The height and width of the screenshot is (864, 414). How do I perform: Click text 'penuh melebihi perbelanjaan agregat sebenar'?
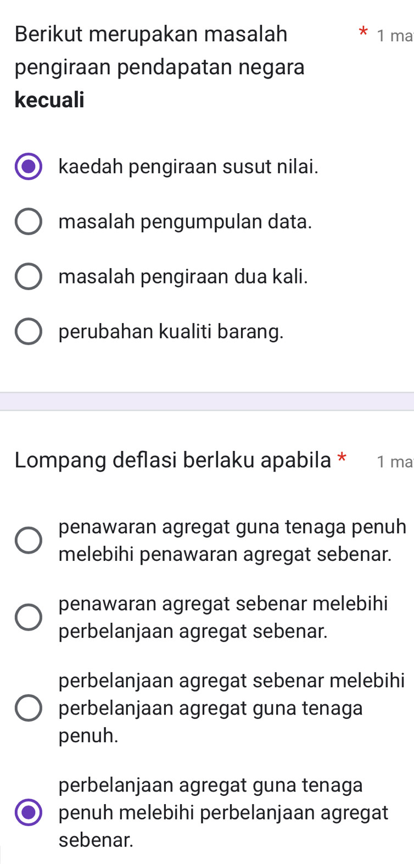pos(223,812)
